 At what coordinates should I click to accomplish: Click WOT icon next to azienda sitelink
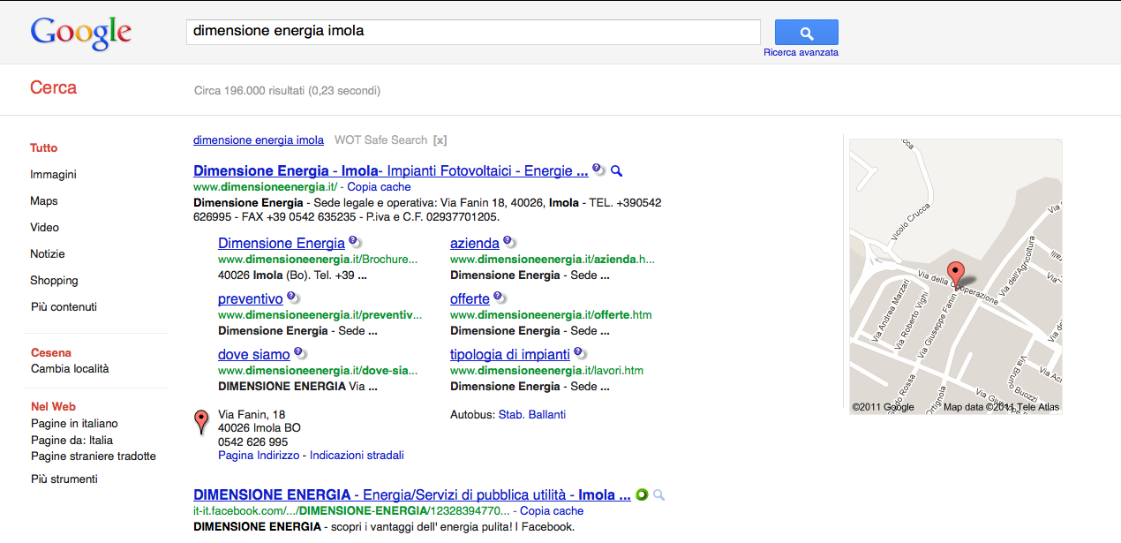pyautogui.click(x=508, y=242)
